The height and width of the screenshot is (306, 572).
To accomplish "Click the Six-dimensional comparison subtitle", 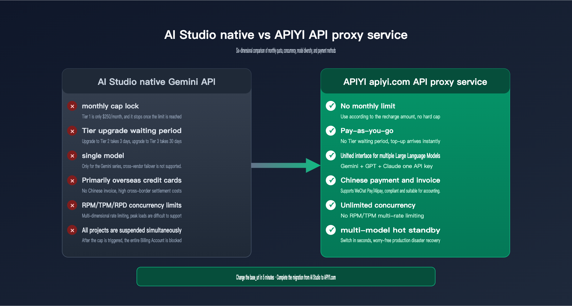I will click(286, 51).
